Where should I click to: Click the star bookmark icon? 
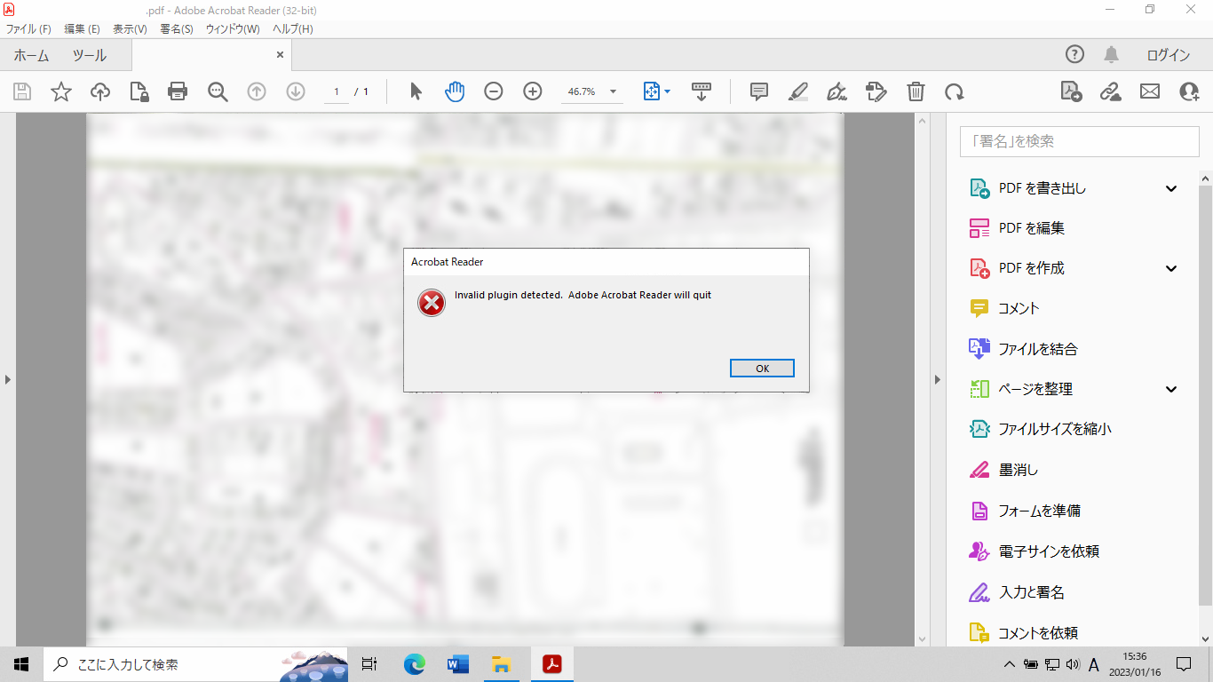[x=61, y=91]
